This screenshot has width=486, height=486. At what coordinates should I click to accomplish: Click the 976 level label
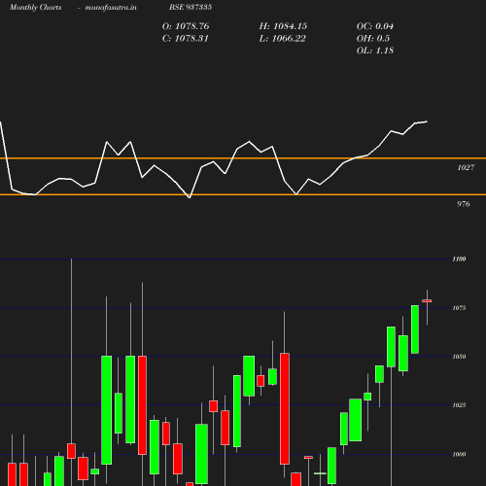(464, 204)
